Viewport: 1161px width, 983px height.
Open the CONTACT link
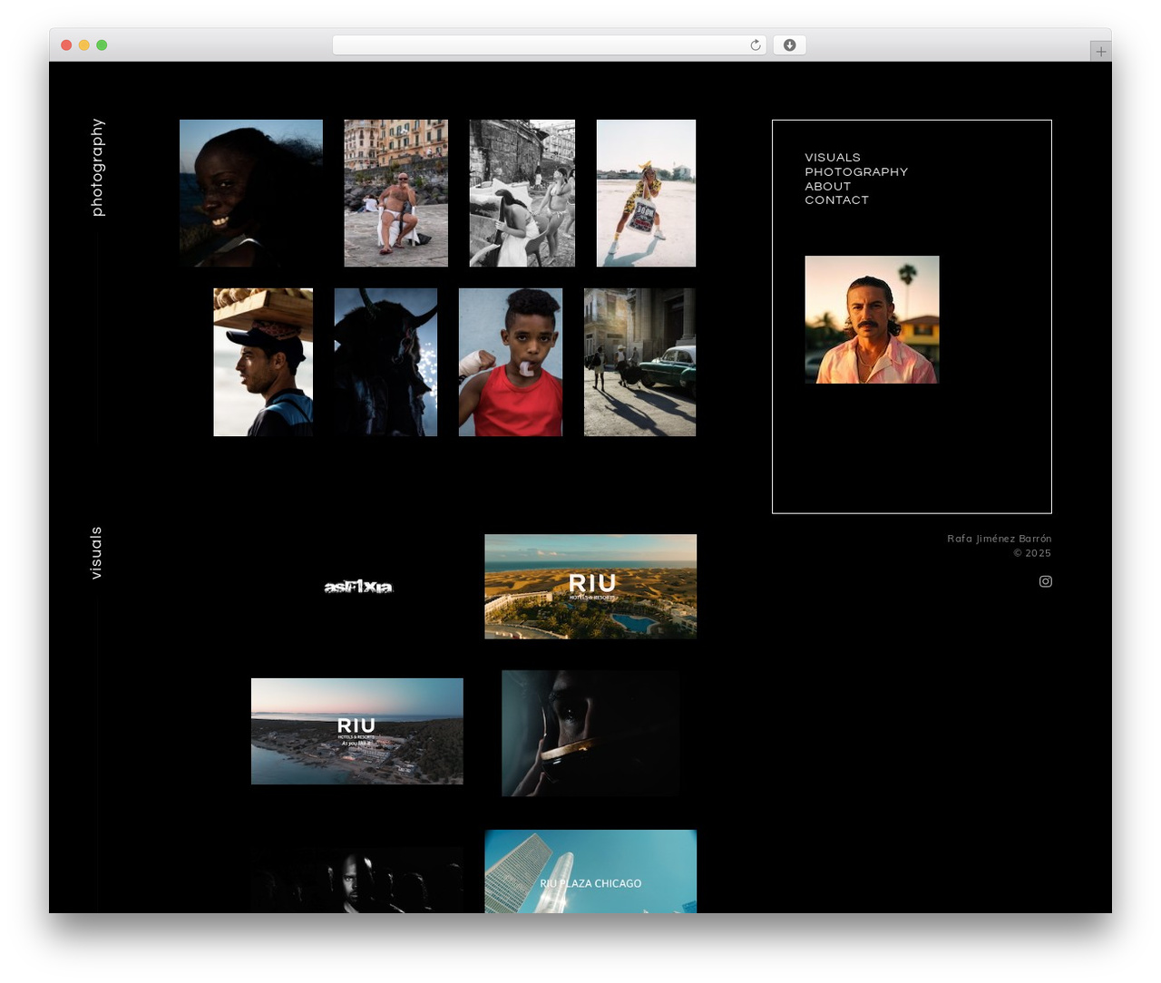(836, 200)
